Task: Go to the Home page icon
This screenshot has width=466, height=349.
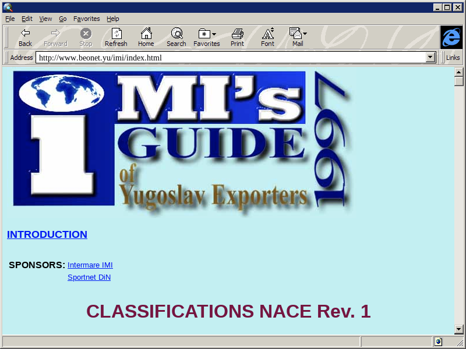Action: point(146,34)
